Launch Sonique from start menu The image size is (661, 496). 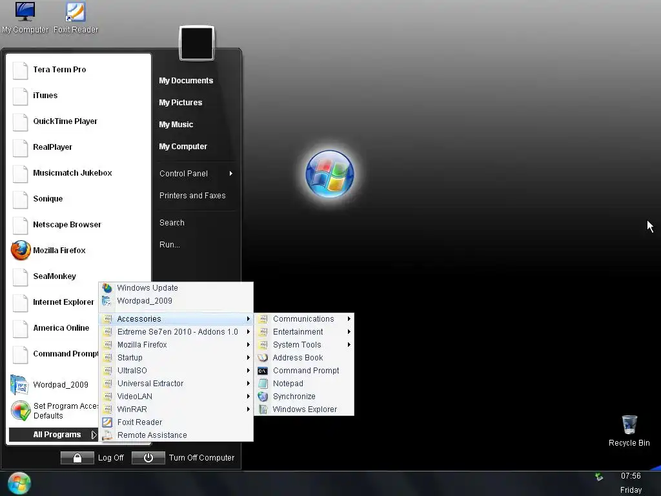pos(79,199)
